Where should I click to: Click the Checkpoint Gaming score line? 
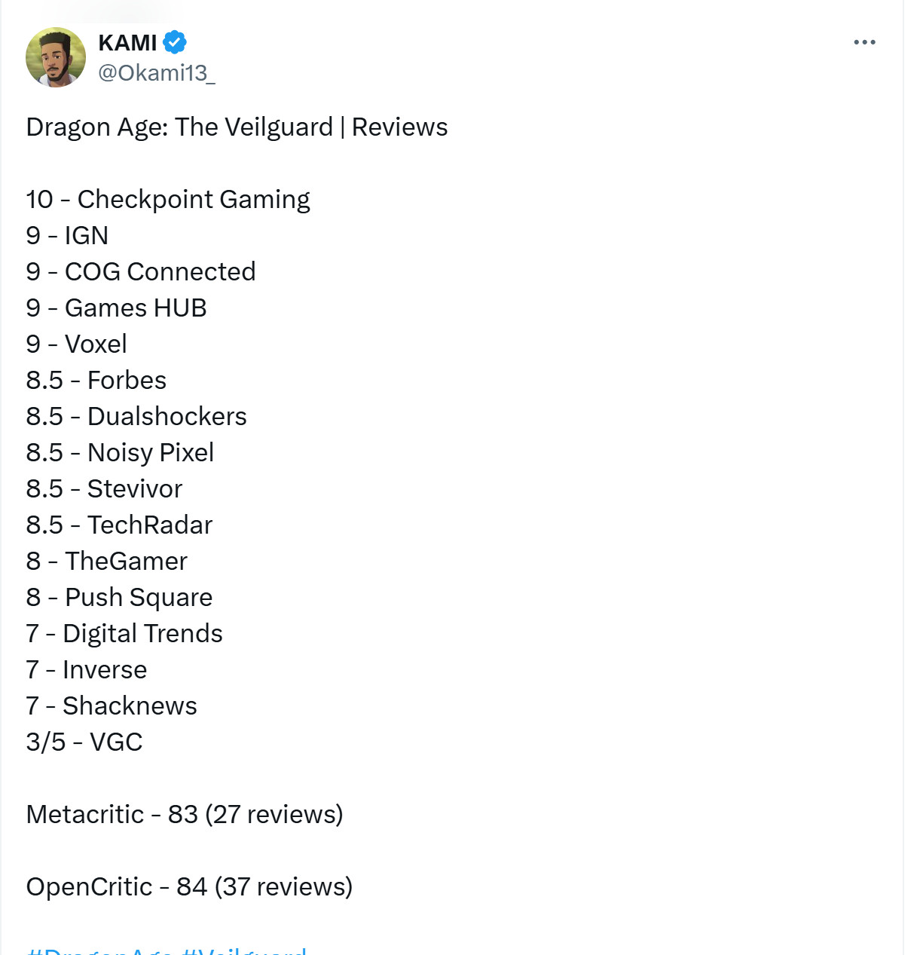click(168, 200)
